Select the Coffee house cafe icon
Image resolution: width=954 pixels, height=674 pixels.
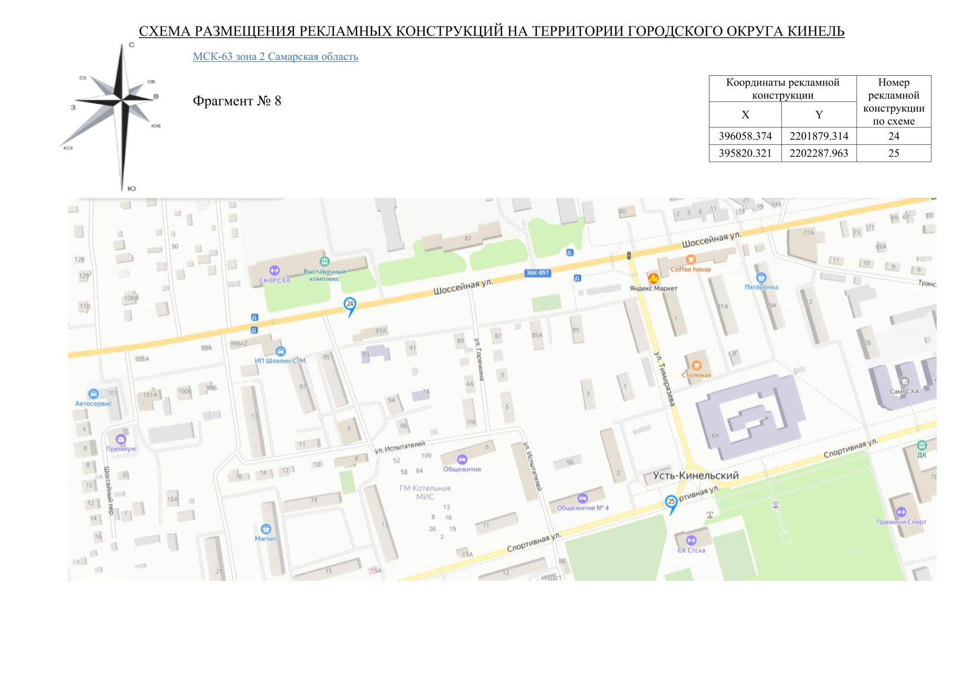[691, 259]
